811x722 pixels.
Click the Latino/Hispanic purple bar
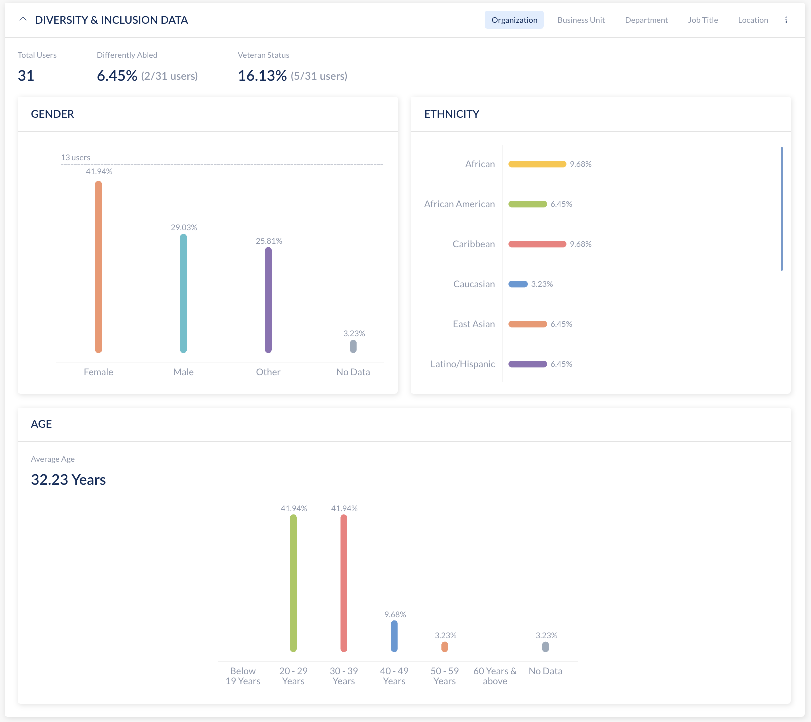[x=528, y=364]
